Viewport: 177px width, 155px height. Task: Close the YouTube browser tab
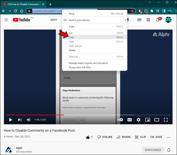(x=43, y=4)
